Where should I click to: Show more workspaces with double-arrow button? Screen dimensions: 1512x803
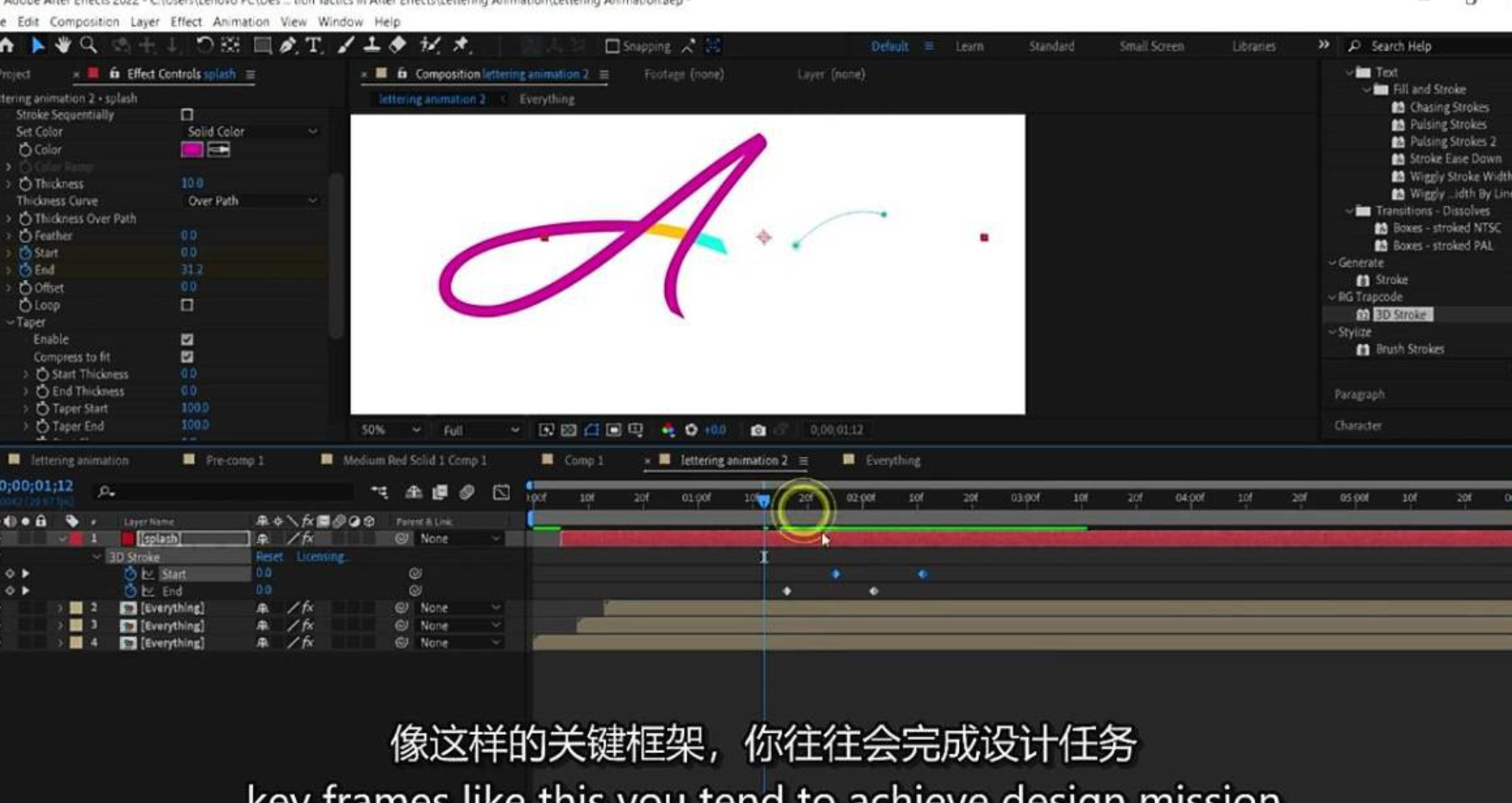point(1323,45)
